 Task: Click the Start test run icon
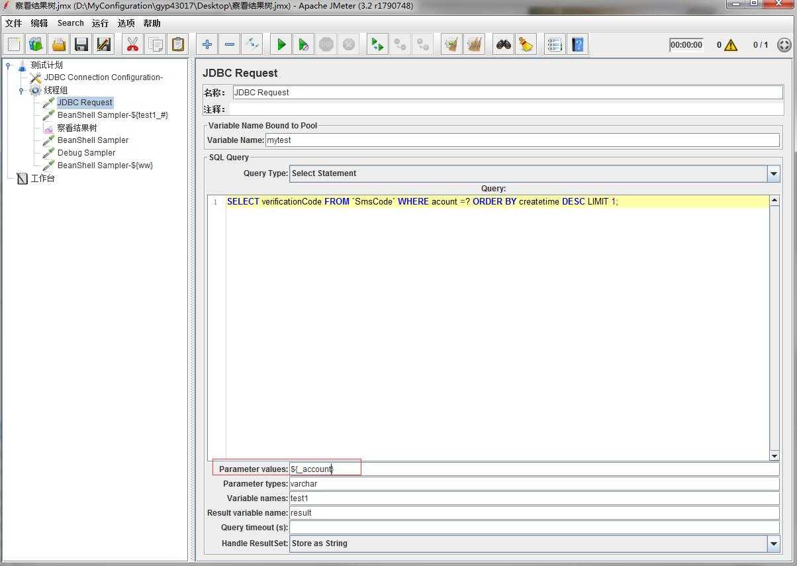[281, 45]
